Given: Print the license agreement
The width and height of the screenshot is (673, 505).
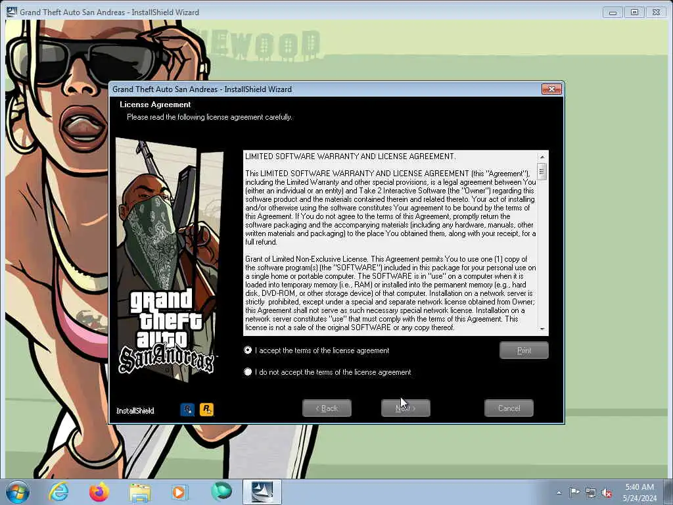Looking at the screenshot, I should (x=524, y=350).
